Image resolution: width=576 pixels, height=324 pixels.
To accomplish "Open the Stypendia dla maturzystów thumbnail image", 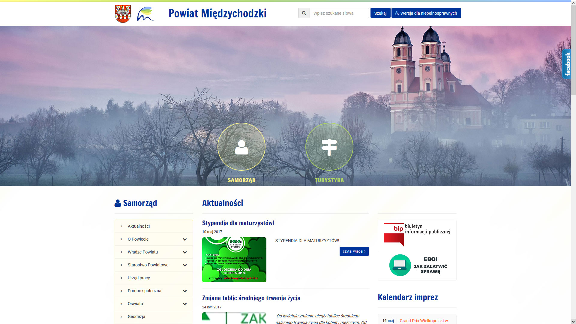I will [x=234, y=260].
